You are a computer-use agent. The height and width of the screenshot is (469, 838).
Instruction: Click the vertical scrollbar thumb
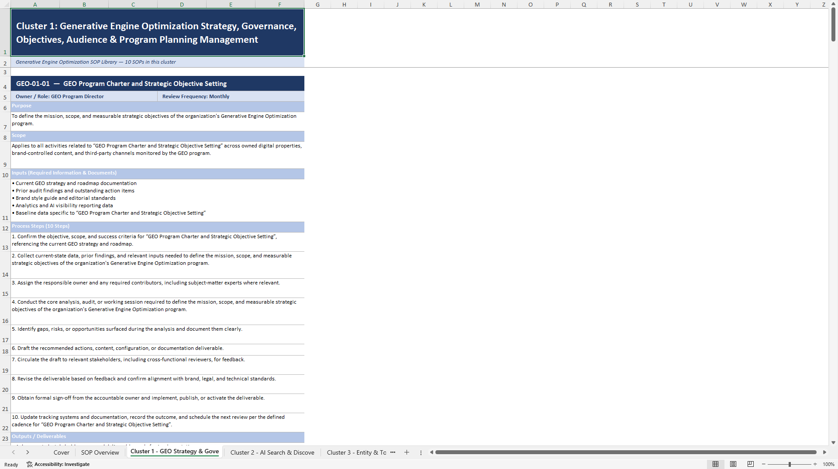[833, 25]
